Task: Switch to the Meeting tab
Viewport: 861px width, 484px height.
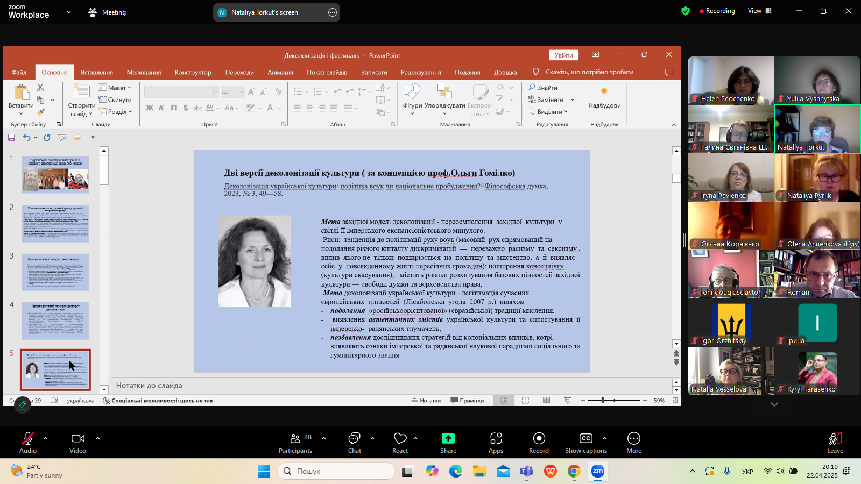Action: (x=108, y=12)
